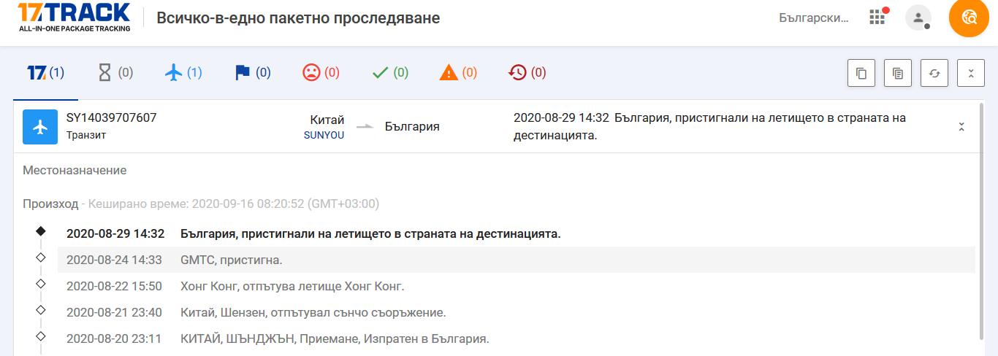This screenshot has width=998, height=356.
Task: Copy tracking details with the document icon
Action: pos(898,73)
